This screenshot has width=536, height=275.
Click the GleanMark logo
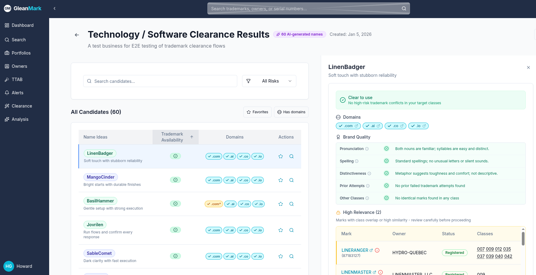pyautogui.click(x=23, y=8)
